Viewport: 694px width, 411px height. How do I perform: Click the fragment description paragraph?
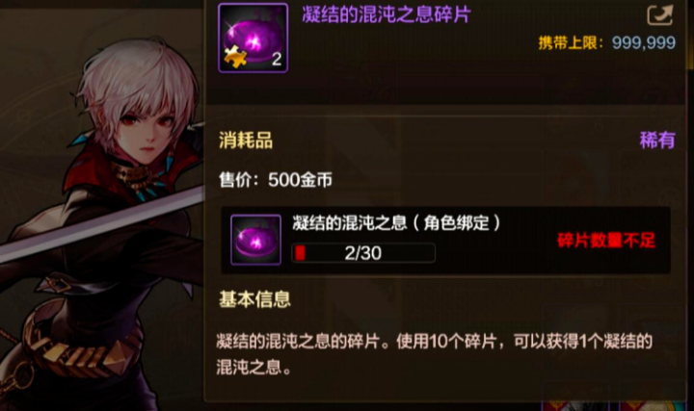coord(434,354)
